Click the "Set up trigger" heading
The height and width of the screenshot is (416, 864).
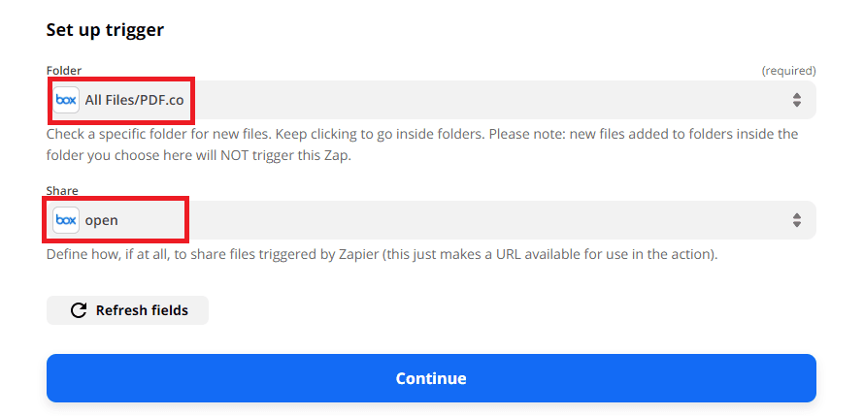coord(105,30)
